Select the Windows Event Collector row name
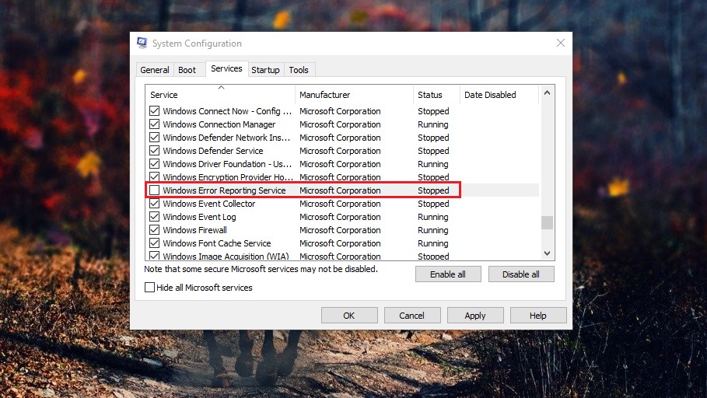Viewport: 707px width, 398px height. click(209, 204)
